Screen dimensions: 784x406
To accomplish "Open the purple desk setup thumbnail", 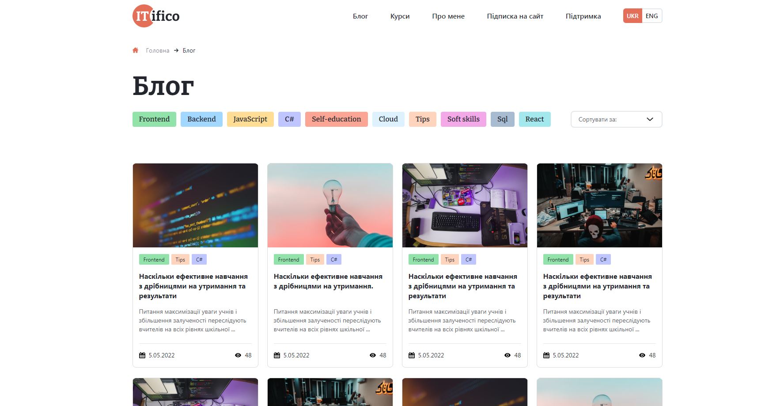I will (x=465, y=205).
